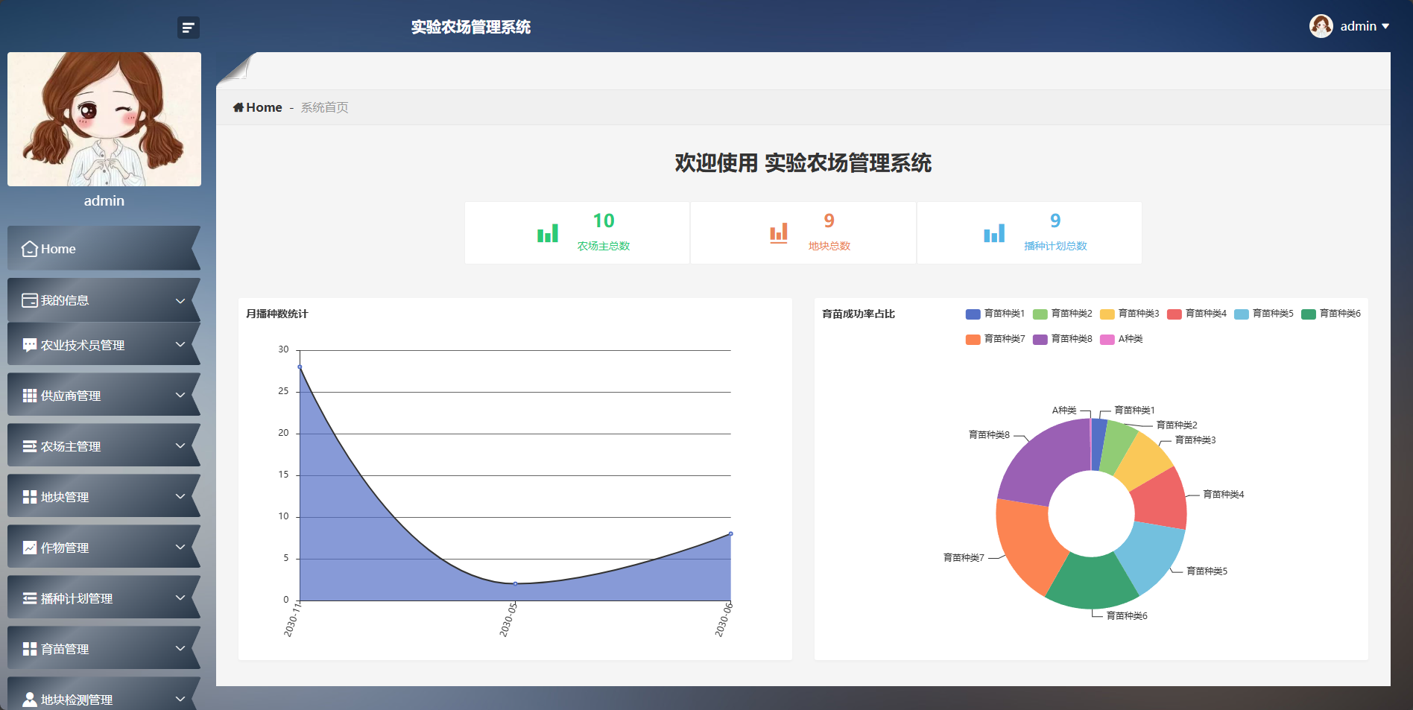1413x710 pixels.
Task: Click the 播种计划总数 label
Action: point(1055,246)
